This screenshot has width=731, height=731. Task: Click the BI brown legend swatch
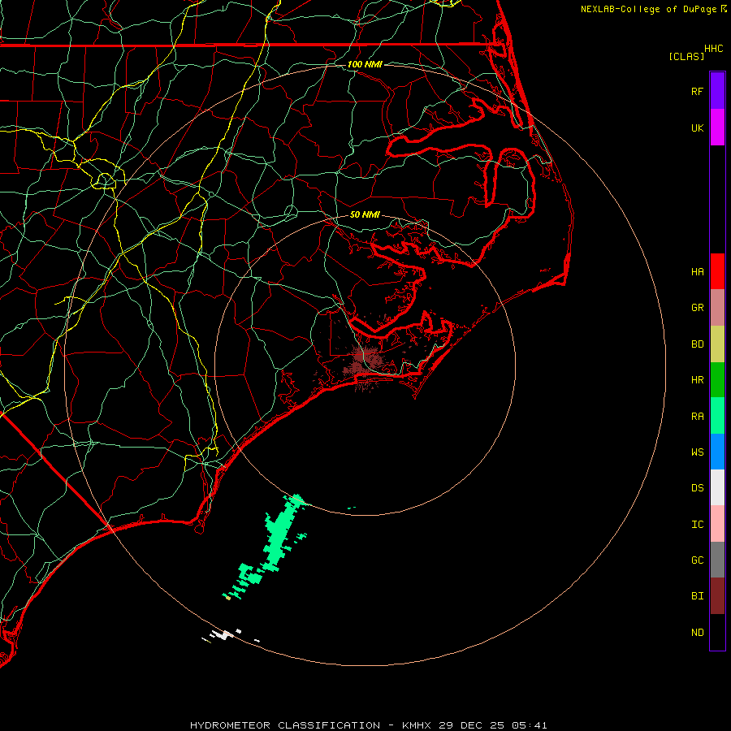717,596
